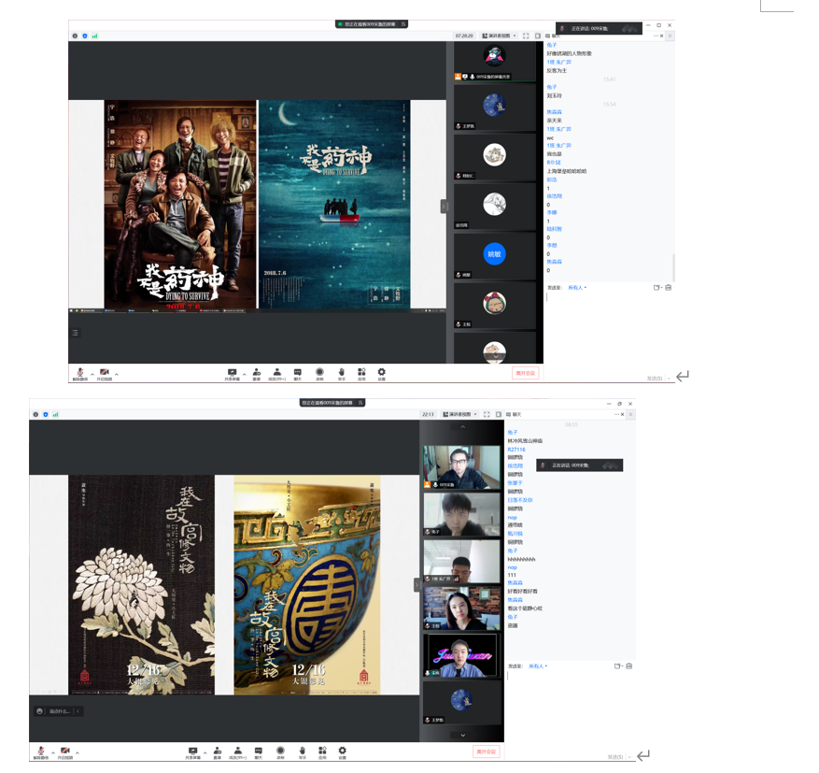
Task: Click reactions hand icon in lower toolbar
Action: pyautogui.click(x=302, y=751)
